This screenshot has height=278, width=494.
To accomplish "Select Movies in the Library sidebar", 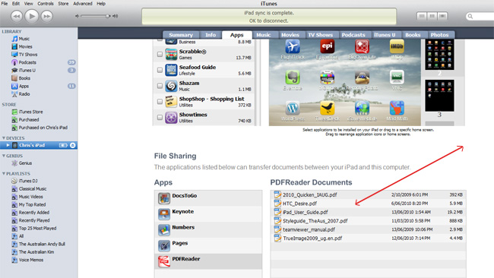I will coord(25,46).
